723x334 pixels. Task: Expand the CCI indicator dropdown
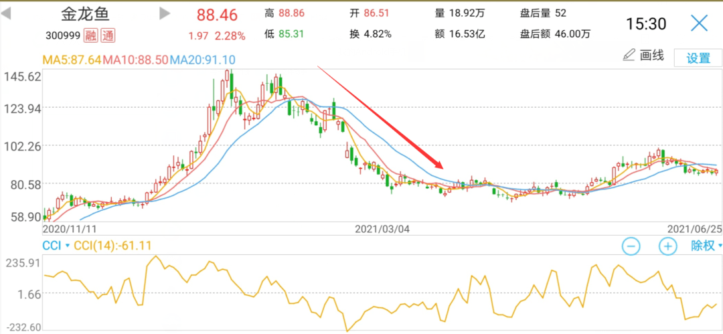click(56, 246)
